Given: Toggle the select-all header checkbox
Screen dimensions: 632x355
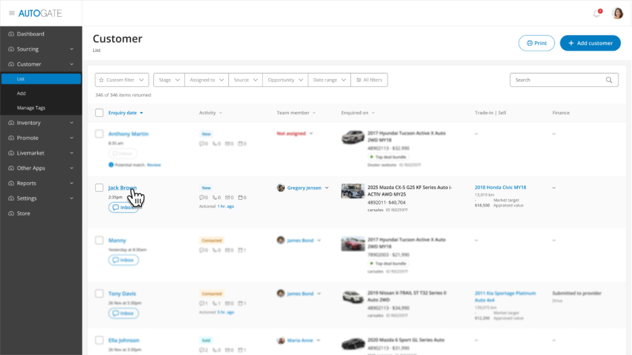Looking at the screenshot, I should point(99,113).
